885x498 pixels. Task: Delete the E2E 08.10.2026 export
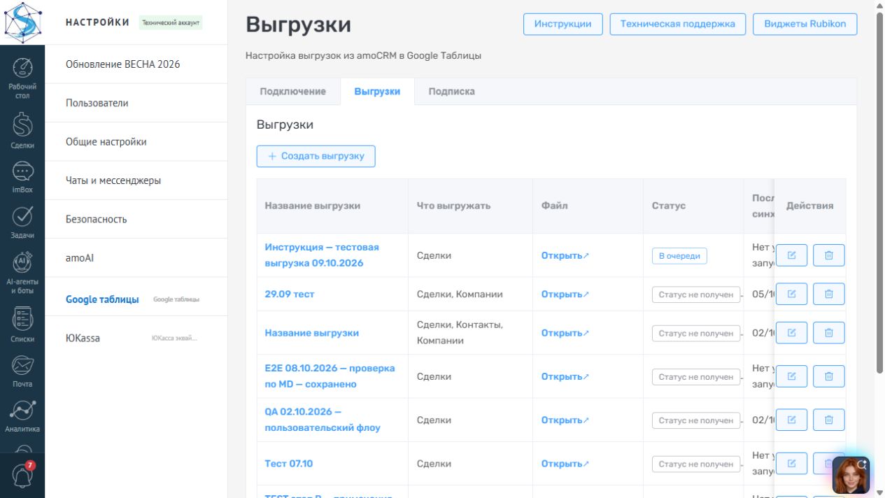[829, 376]
